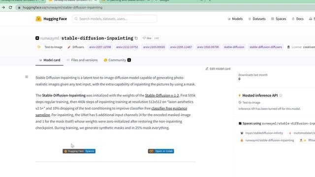
Task: Click the Downloads last month label
Action: tap(253, 75)
